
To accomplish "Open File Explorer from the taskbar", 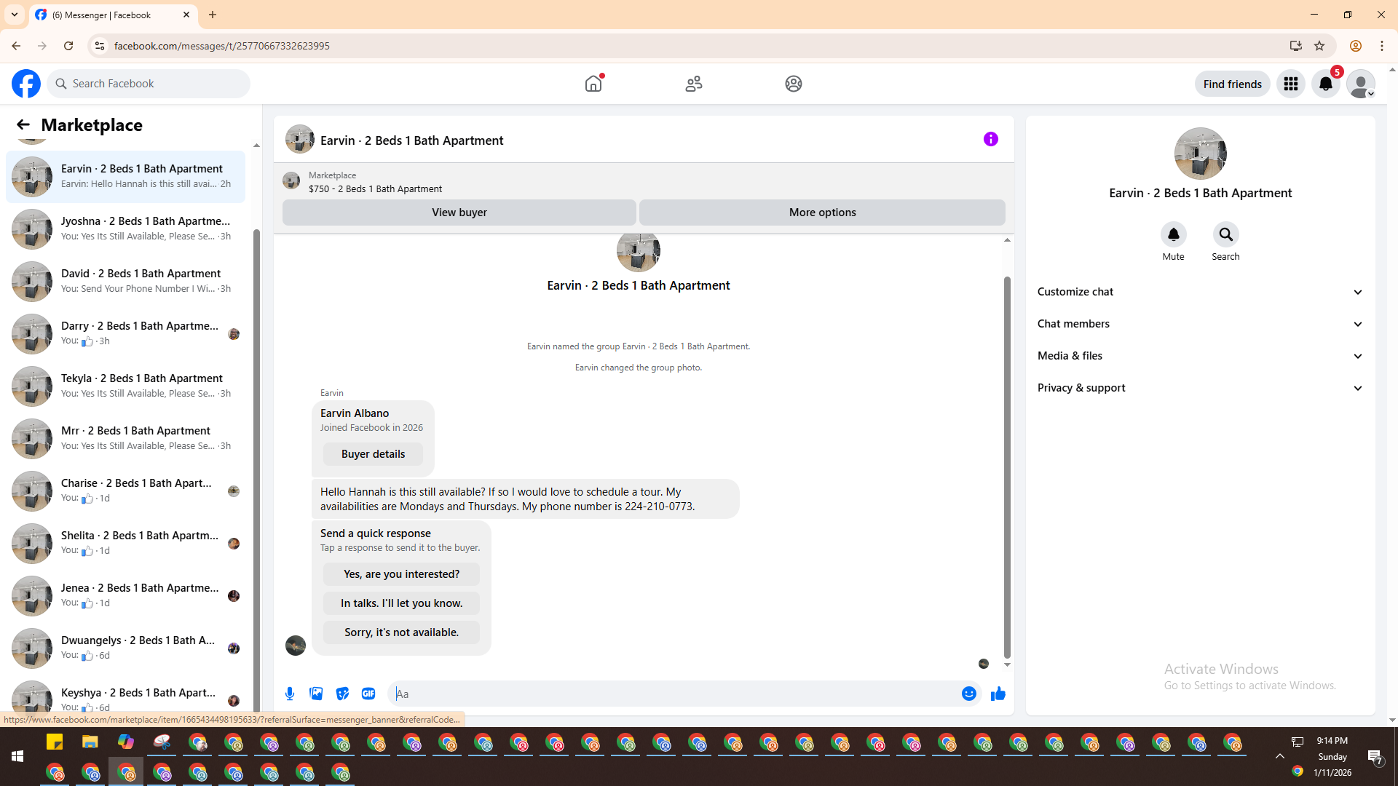I will [x=90, y=742].
